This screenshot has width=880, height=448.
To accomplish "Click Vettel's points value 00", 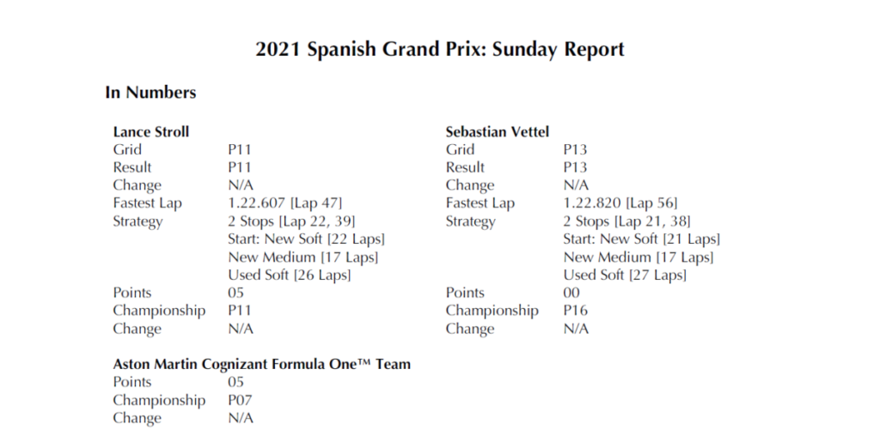I will coord(571,293).
